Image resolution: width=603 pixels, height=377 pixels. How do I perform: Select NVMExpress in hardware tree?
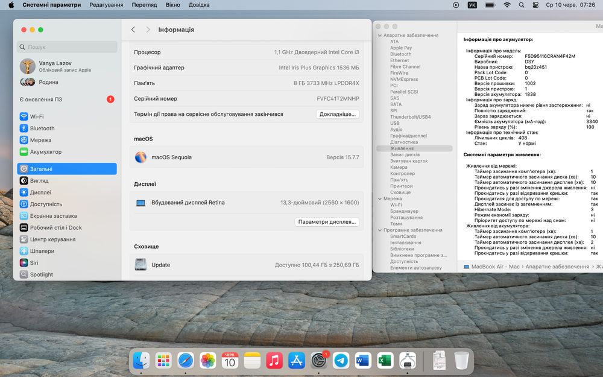pyautogui.click(x=404, y=79)
